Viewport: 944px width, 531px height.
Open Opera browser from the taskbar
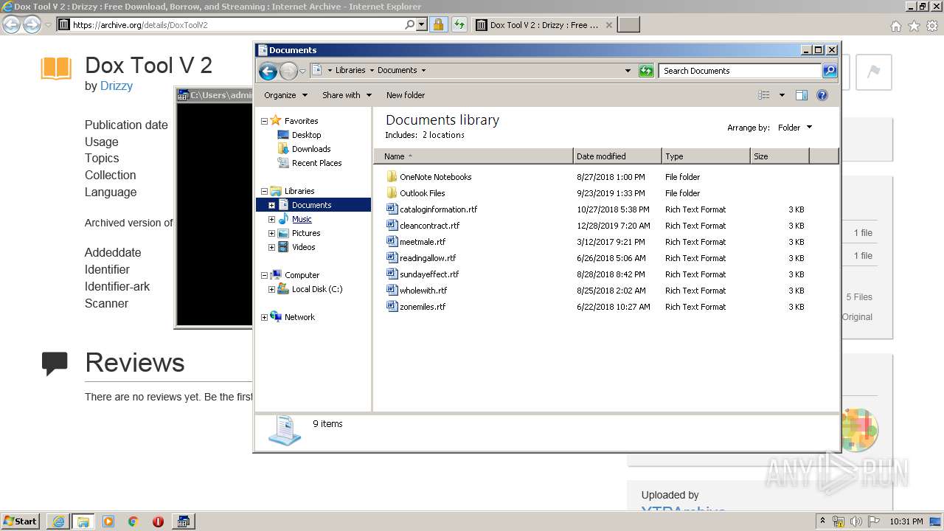click(158, 521)
